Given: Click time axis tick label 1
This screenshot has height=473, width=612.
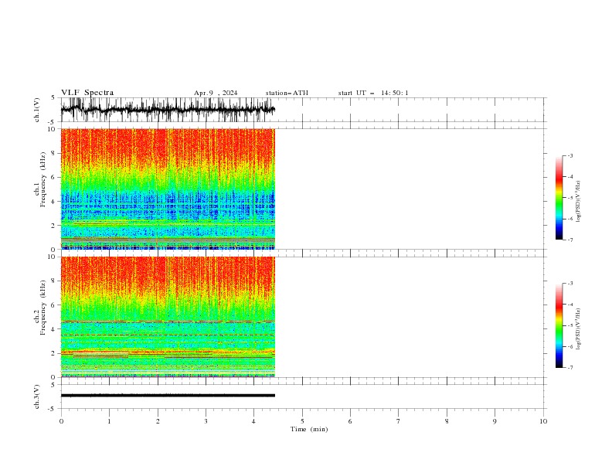Looking at the screenshot, I should 109,421.
